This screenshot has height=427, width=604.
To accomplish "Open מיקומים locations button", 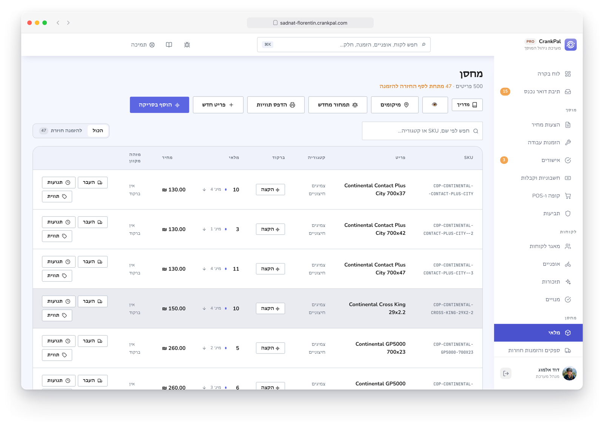I will [394, 105].
